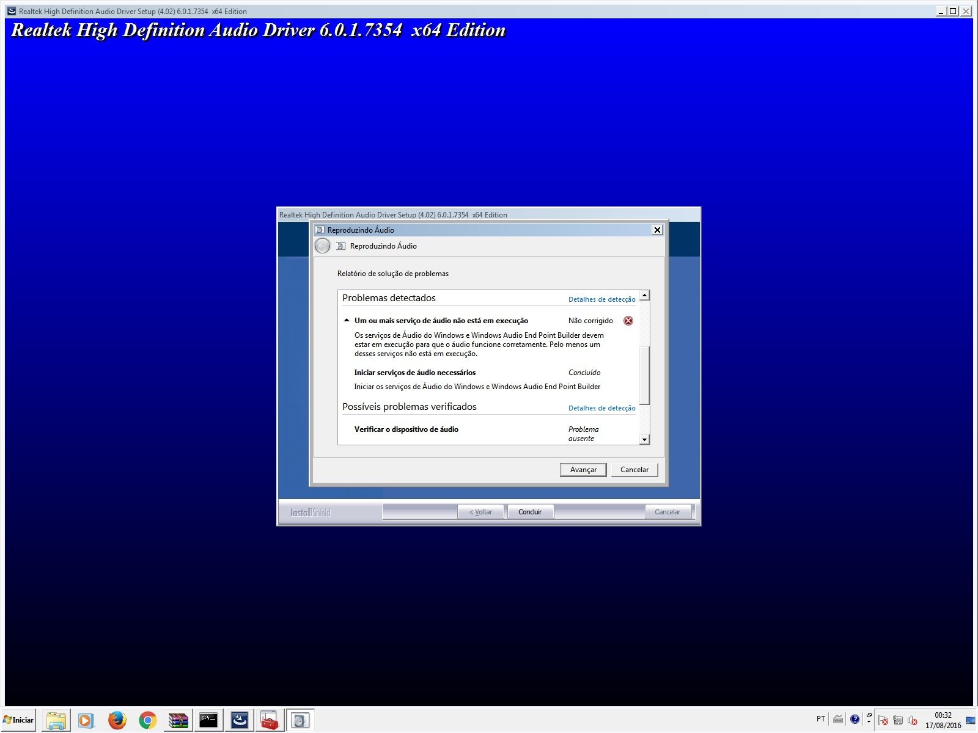Image resolution: width=978 pixels, height=733 pixels.
Task: Click the back arrow in Reproduzindo Áudio
Action: point(322,246)
